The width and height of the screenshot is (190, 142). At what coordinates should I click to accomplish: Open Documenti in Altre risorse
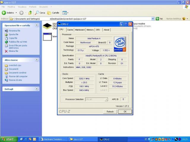pos(14,69)
